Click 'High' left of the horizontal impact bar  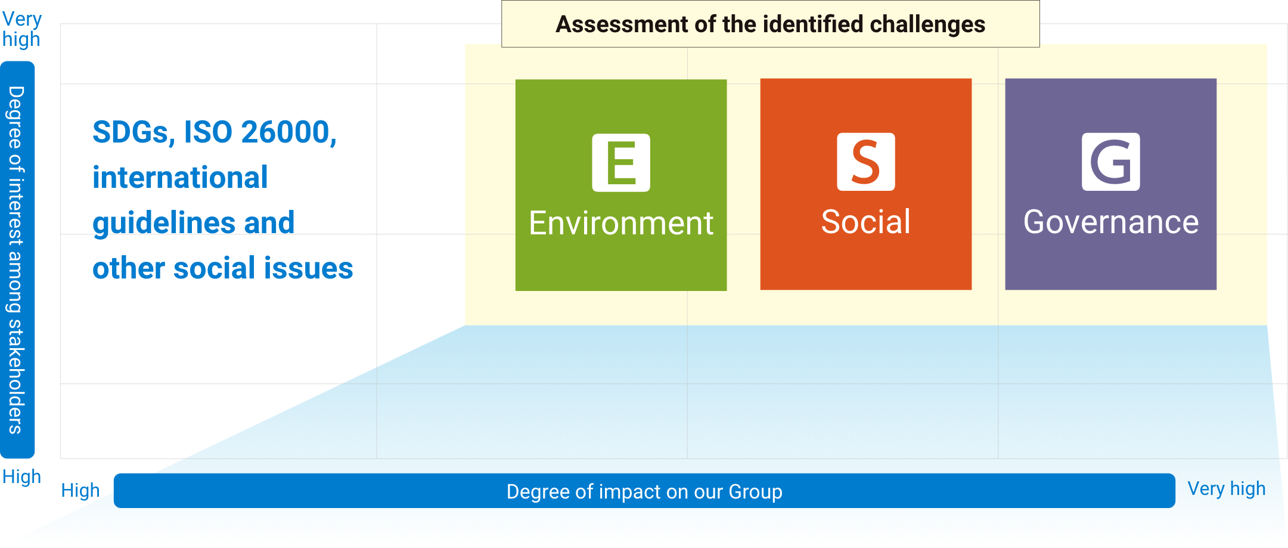[80, 490]
